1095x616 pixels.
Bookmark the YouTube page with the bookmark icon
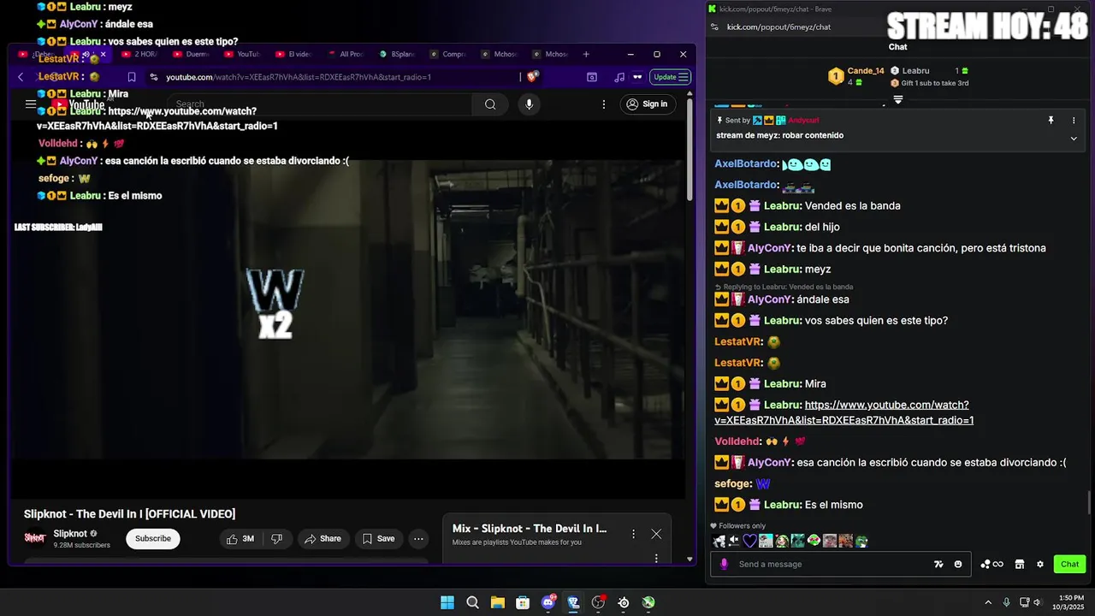[131, 77]
